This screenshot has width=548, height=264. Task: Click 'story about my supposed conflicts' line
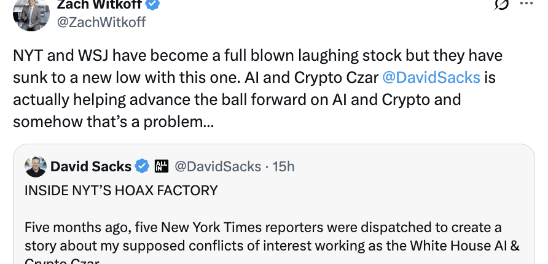272,246
